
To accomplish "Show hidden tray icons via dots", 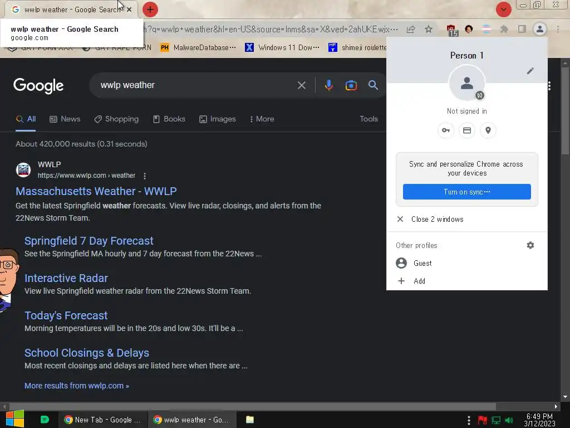I will [x=469, y=420].
